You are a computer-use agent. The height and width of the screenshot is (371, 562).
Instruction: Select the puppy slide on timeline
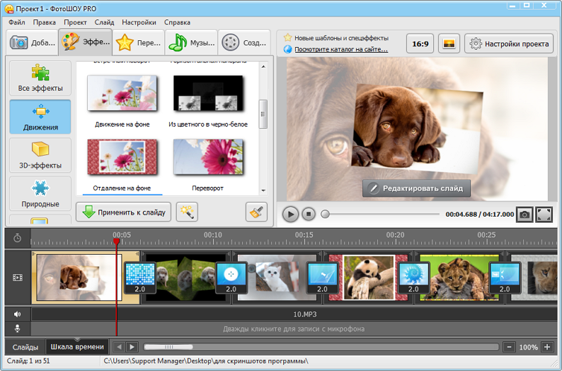(x=79, y=278)
